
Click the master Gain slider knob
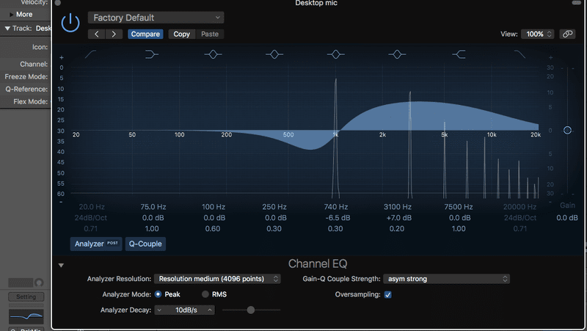(567, 131)
